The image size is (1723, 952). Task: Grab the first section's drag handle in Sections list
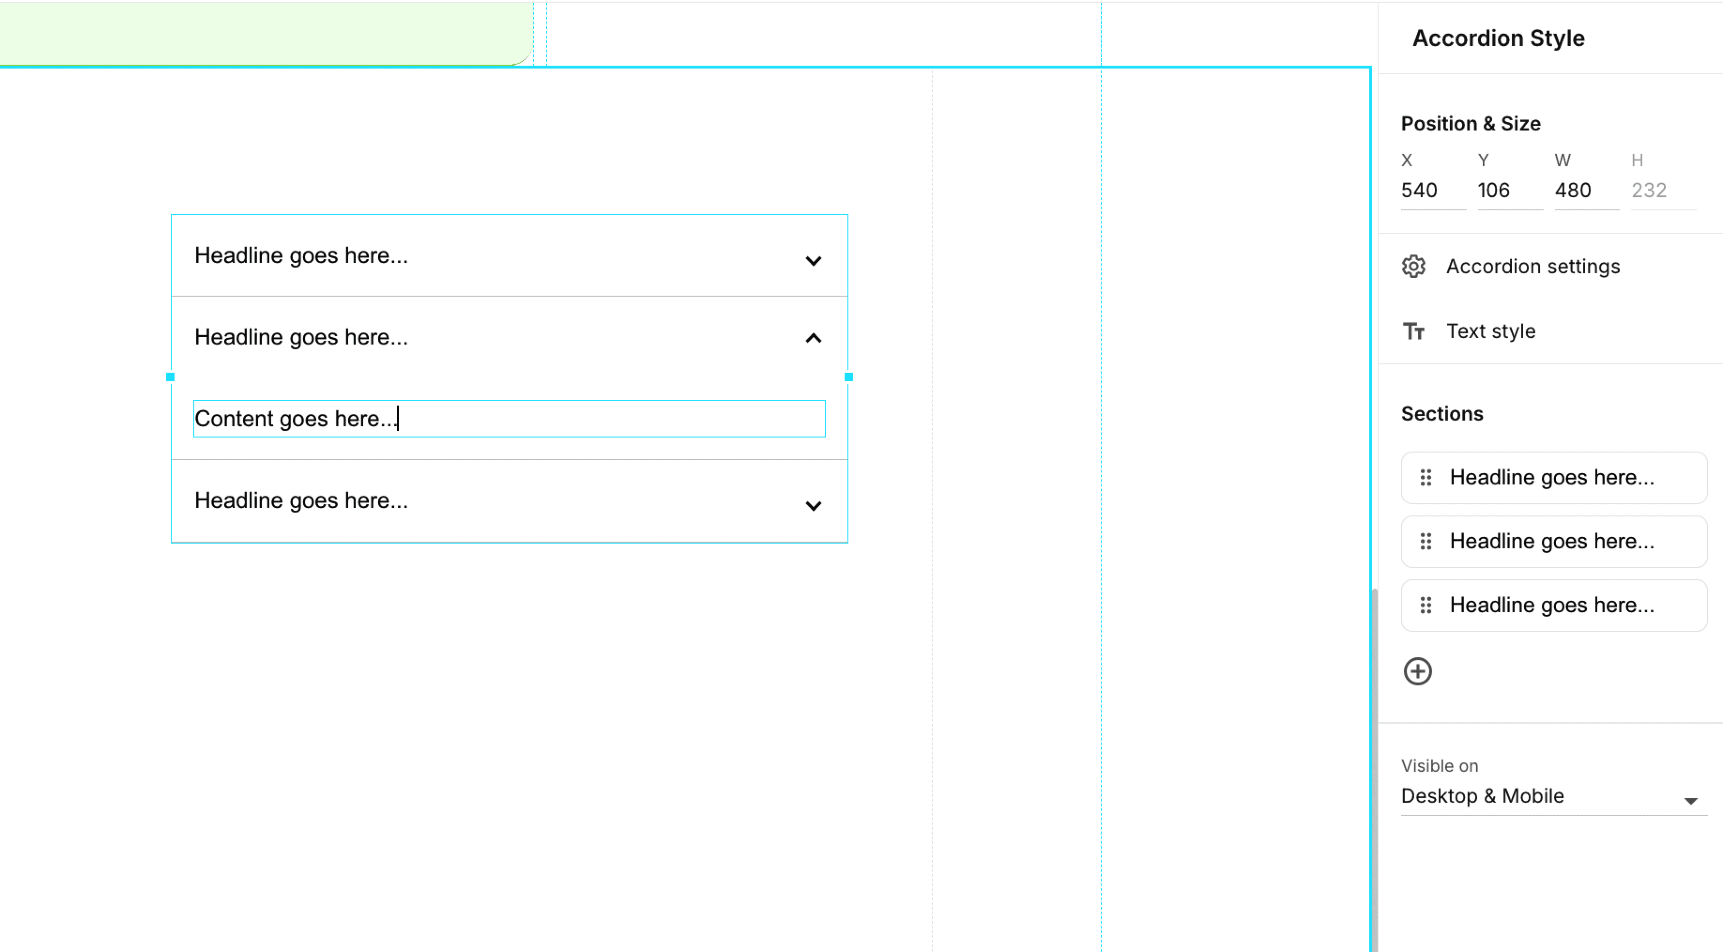[x=1426, y=477]
